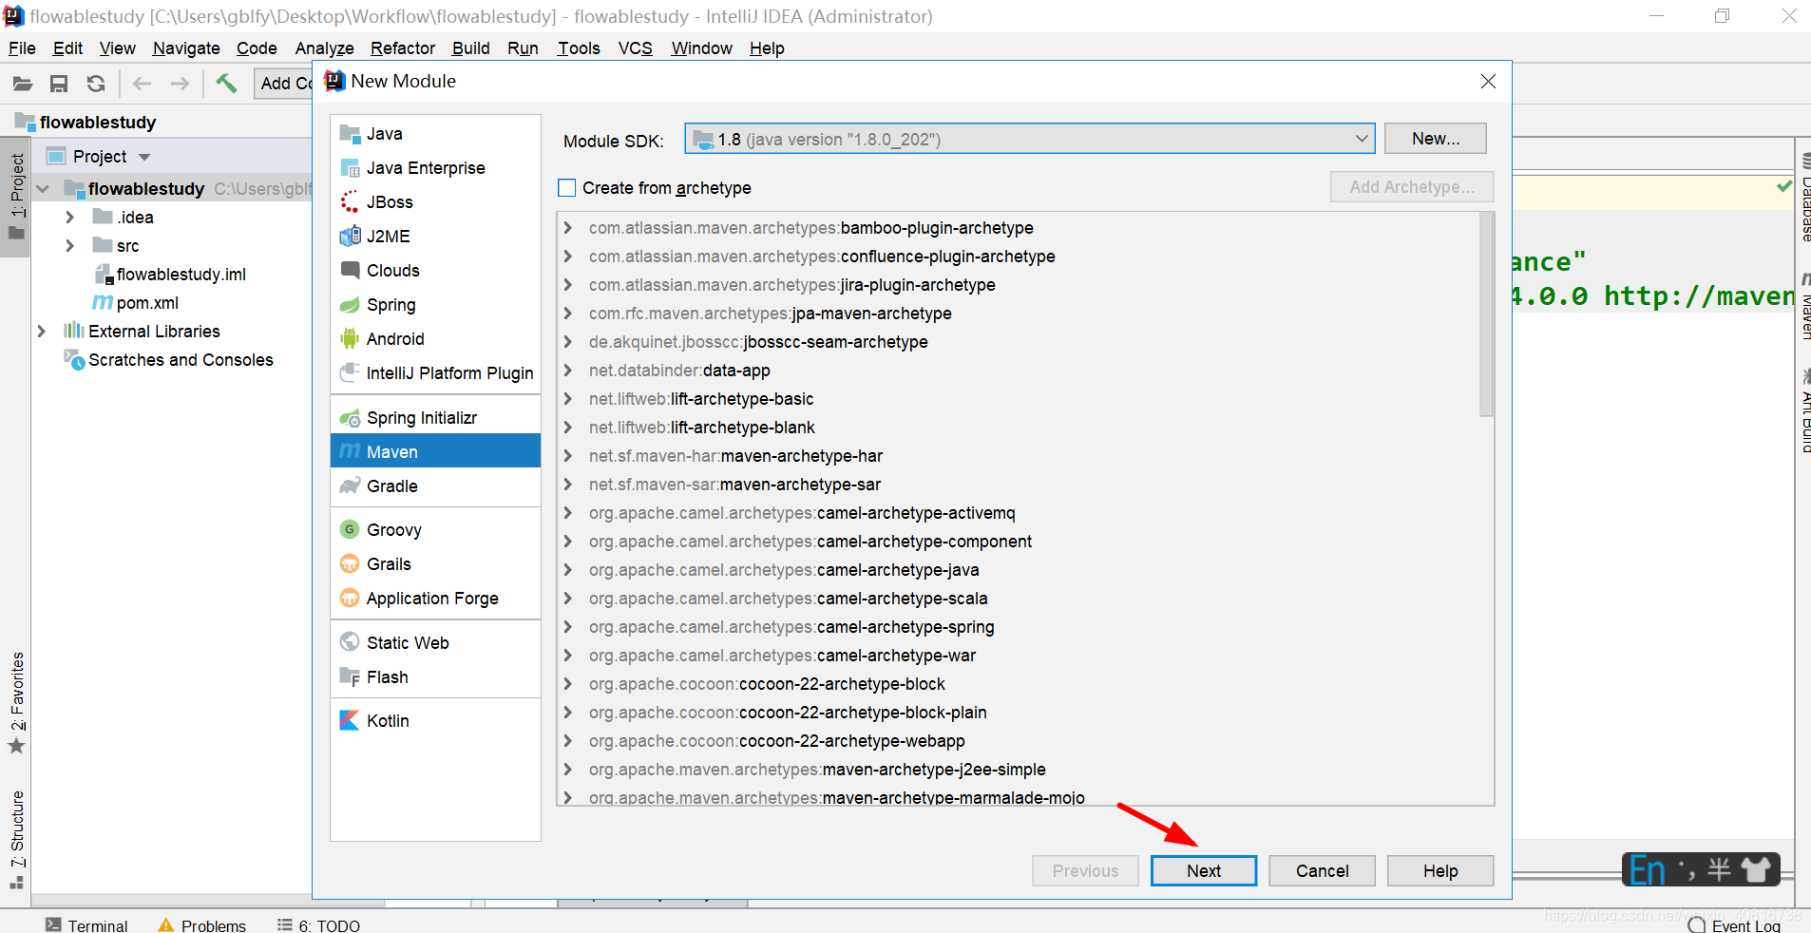The width and height of the screenshot is (1811, 933).
Task: Open the Problems tool window tab
Action: (x=202, y=925)
